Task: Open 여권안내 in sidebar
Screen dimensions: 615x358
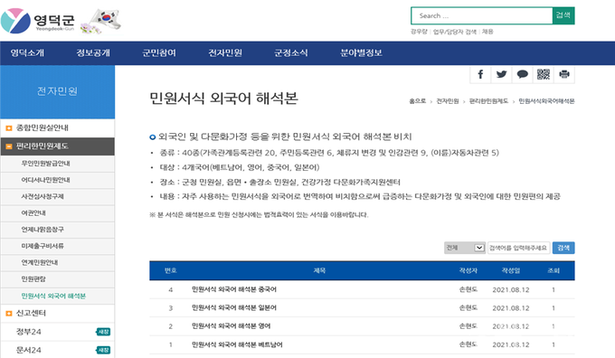Action: 58,213
